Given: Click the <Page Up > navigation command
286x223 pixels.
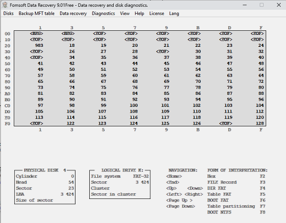Looking at the screenshot, I should [x=179, y=200].
